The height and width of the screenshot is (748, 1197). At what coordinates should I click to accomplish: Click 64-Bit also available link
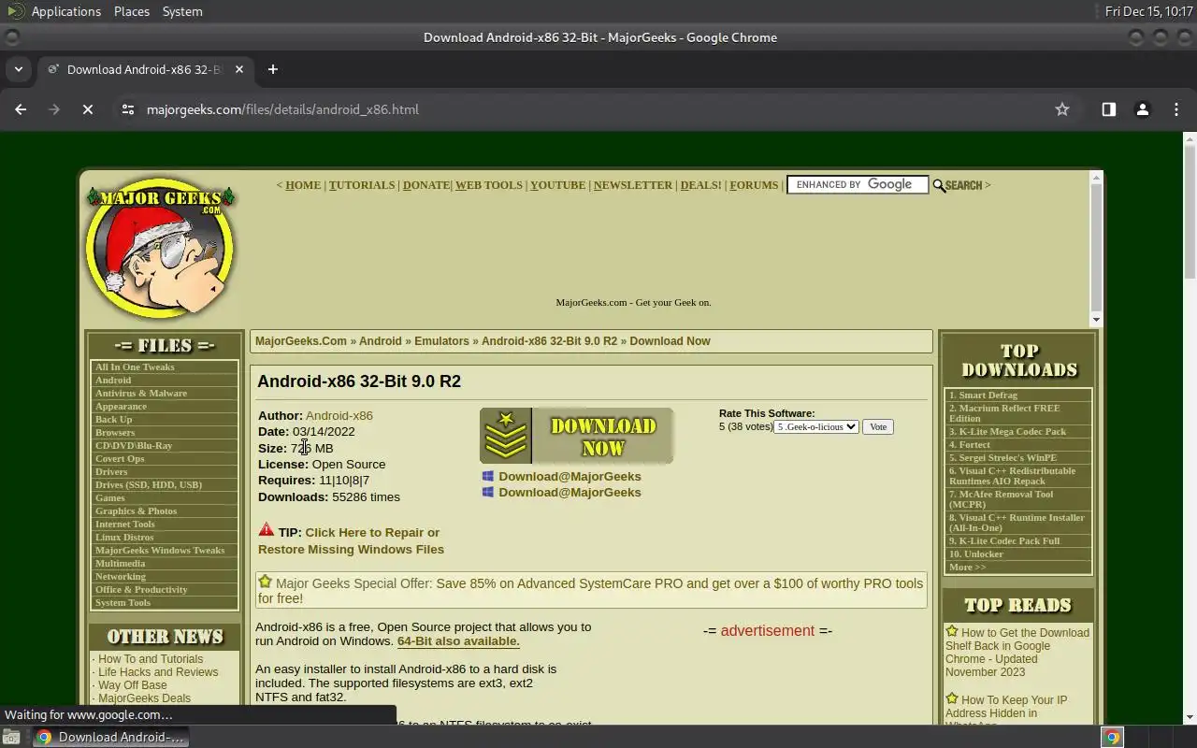(x=458, y=641)
